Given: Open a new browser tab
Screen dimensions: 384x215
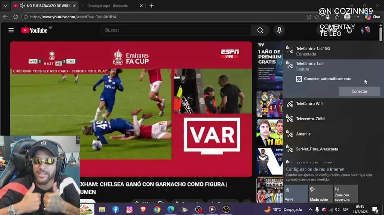Looking at the screenshot, I should click(151, 6).
